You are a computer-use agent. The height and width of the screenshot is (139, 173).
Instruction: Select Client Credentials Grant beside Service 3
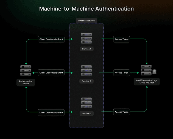[51, 112]
